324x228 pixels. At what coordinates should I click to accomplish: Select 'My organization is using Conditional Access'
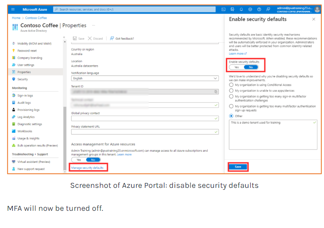pyautogui.click(x=231, y=85)
